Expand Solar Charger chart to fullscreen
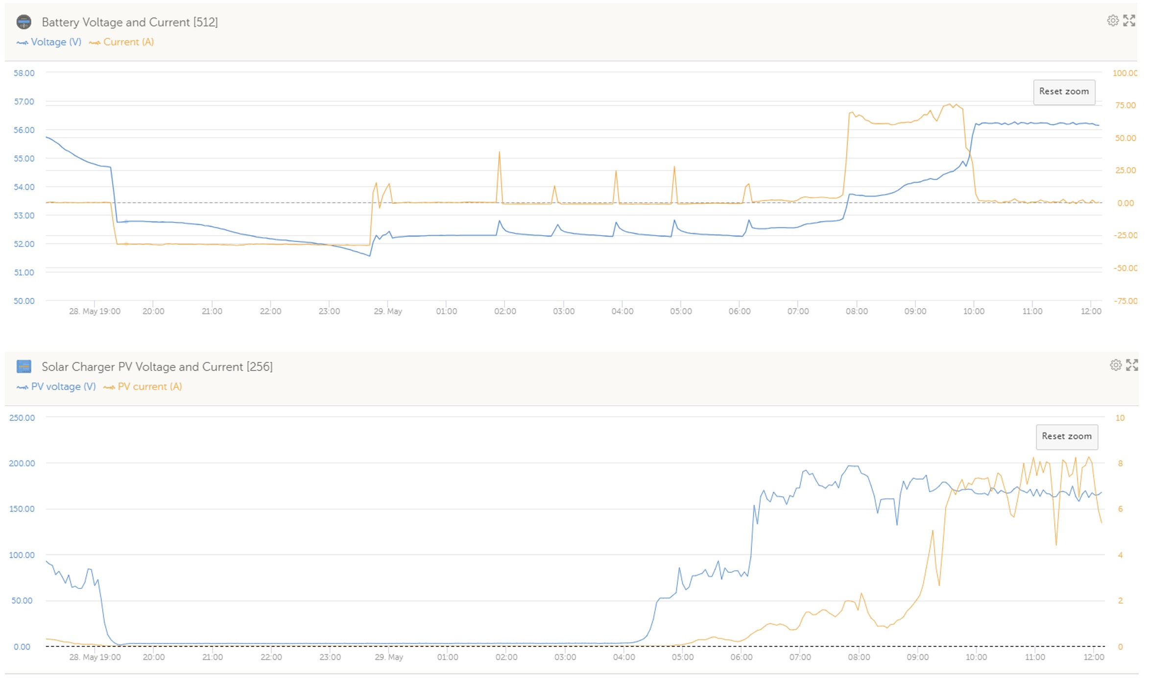The width and height of the screenshot is (1149, 682). coord(1131,365)
